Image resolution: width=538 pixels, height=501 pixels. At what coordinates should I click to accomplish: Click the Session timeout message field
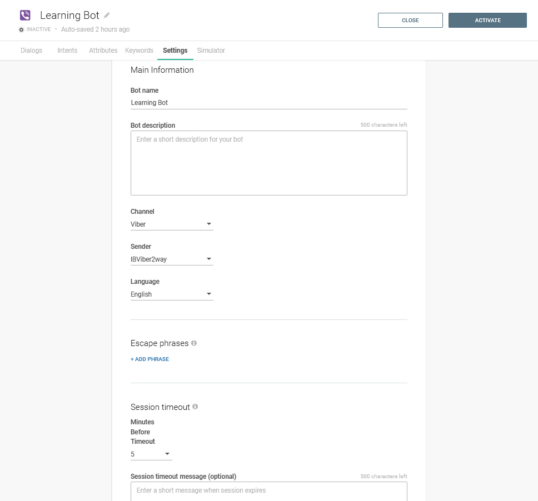point(268,490)
